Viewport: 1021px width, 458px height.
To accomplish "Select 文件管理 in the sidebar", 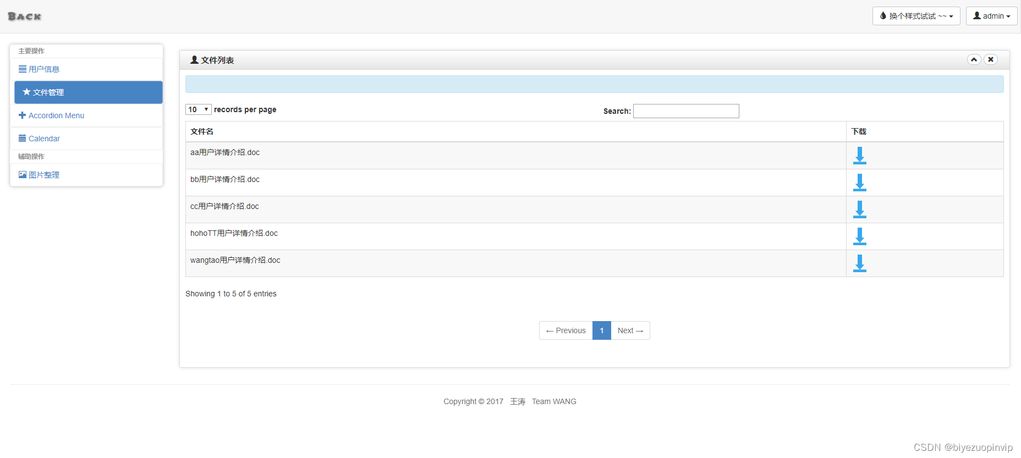I will pos(48,92).
